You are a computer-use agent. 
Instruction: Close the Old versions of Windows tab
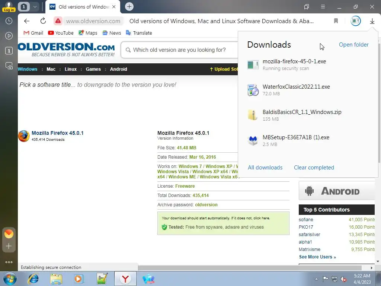(x=114, y=7)
